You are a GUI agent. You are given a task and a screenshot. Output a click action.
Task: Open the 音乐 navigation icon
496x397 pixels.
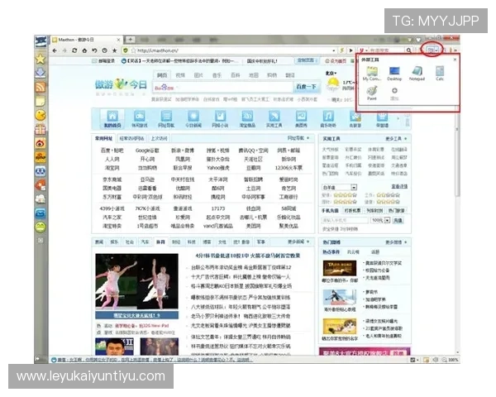coord(328,119)
